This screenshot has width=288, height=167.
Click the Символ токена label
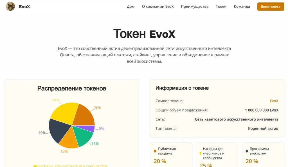[x=170, y=101]
